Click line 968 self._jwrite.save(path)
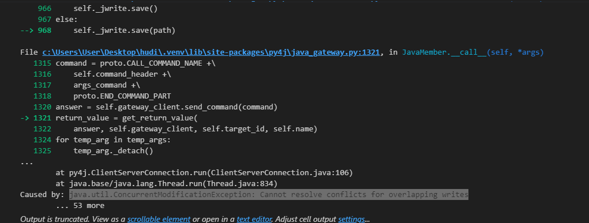The height and width of the screenshot is (223, 589). 125,31
